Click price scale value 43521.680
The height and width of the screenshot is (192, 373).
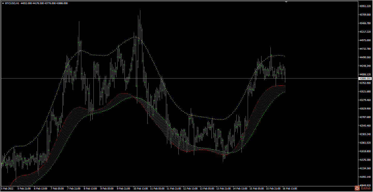click(365, 91)
